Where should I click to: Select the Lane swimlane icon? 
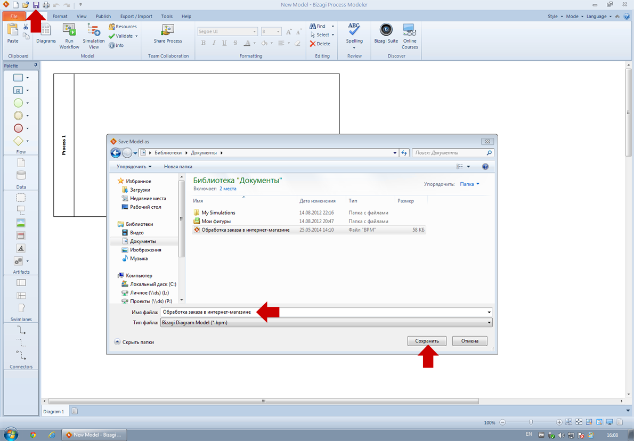pos(21,296)
